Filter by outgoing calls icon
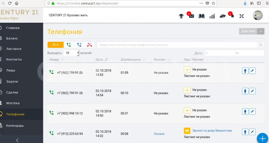269x143 pixels. tap(79, 45)
